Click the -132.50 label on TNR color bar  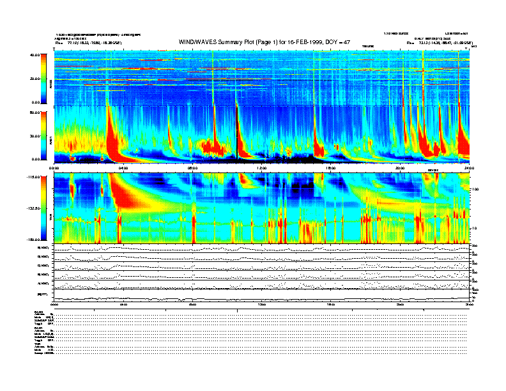pos(34,208)
